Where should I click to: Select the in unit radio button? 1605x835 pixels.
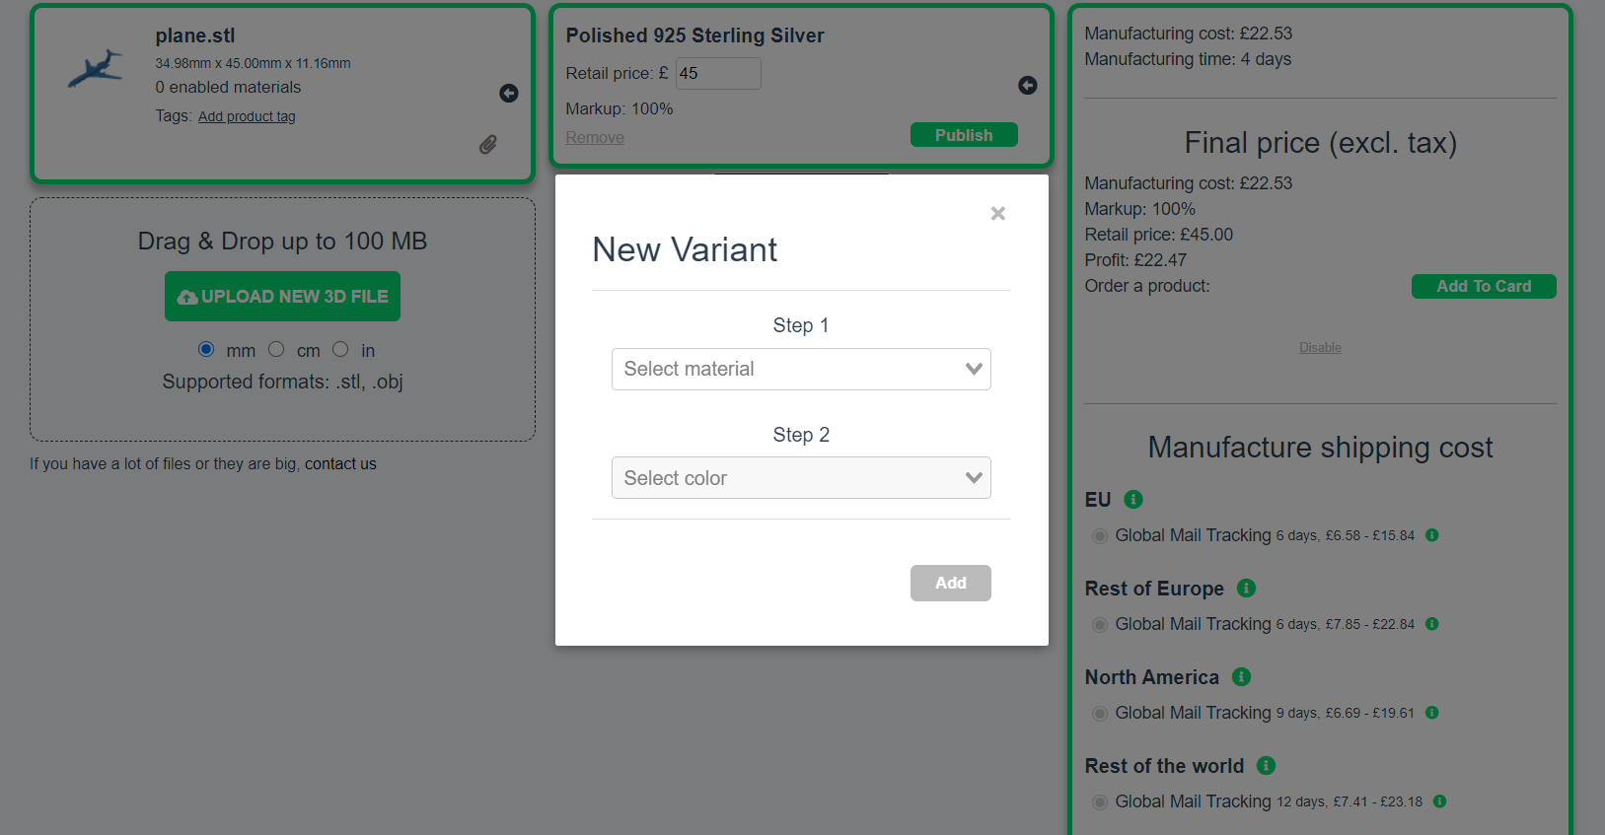pos(340,349)
